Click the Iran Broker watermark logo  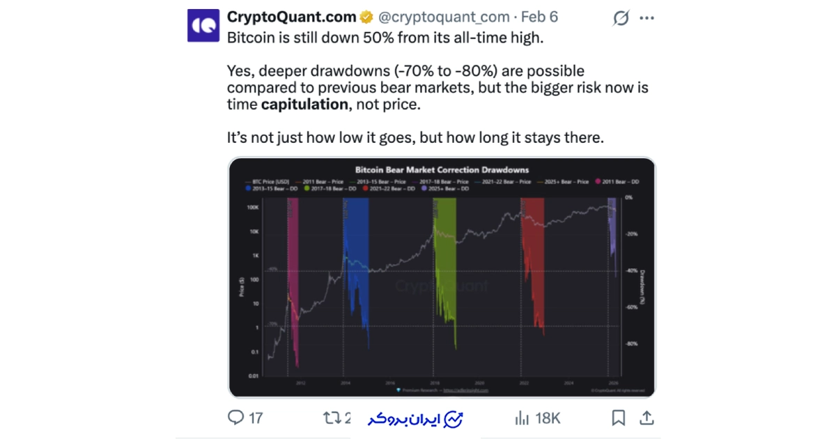pyautogui.click(x=415, y=419)
